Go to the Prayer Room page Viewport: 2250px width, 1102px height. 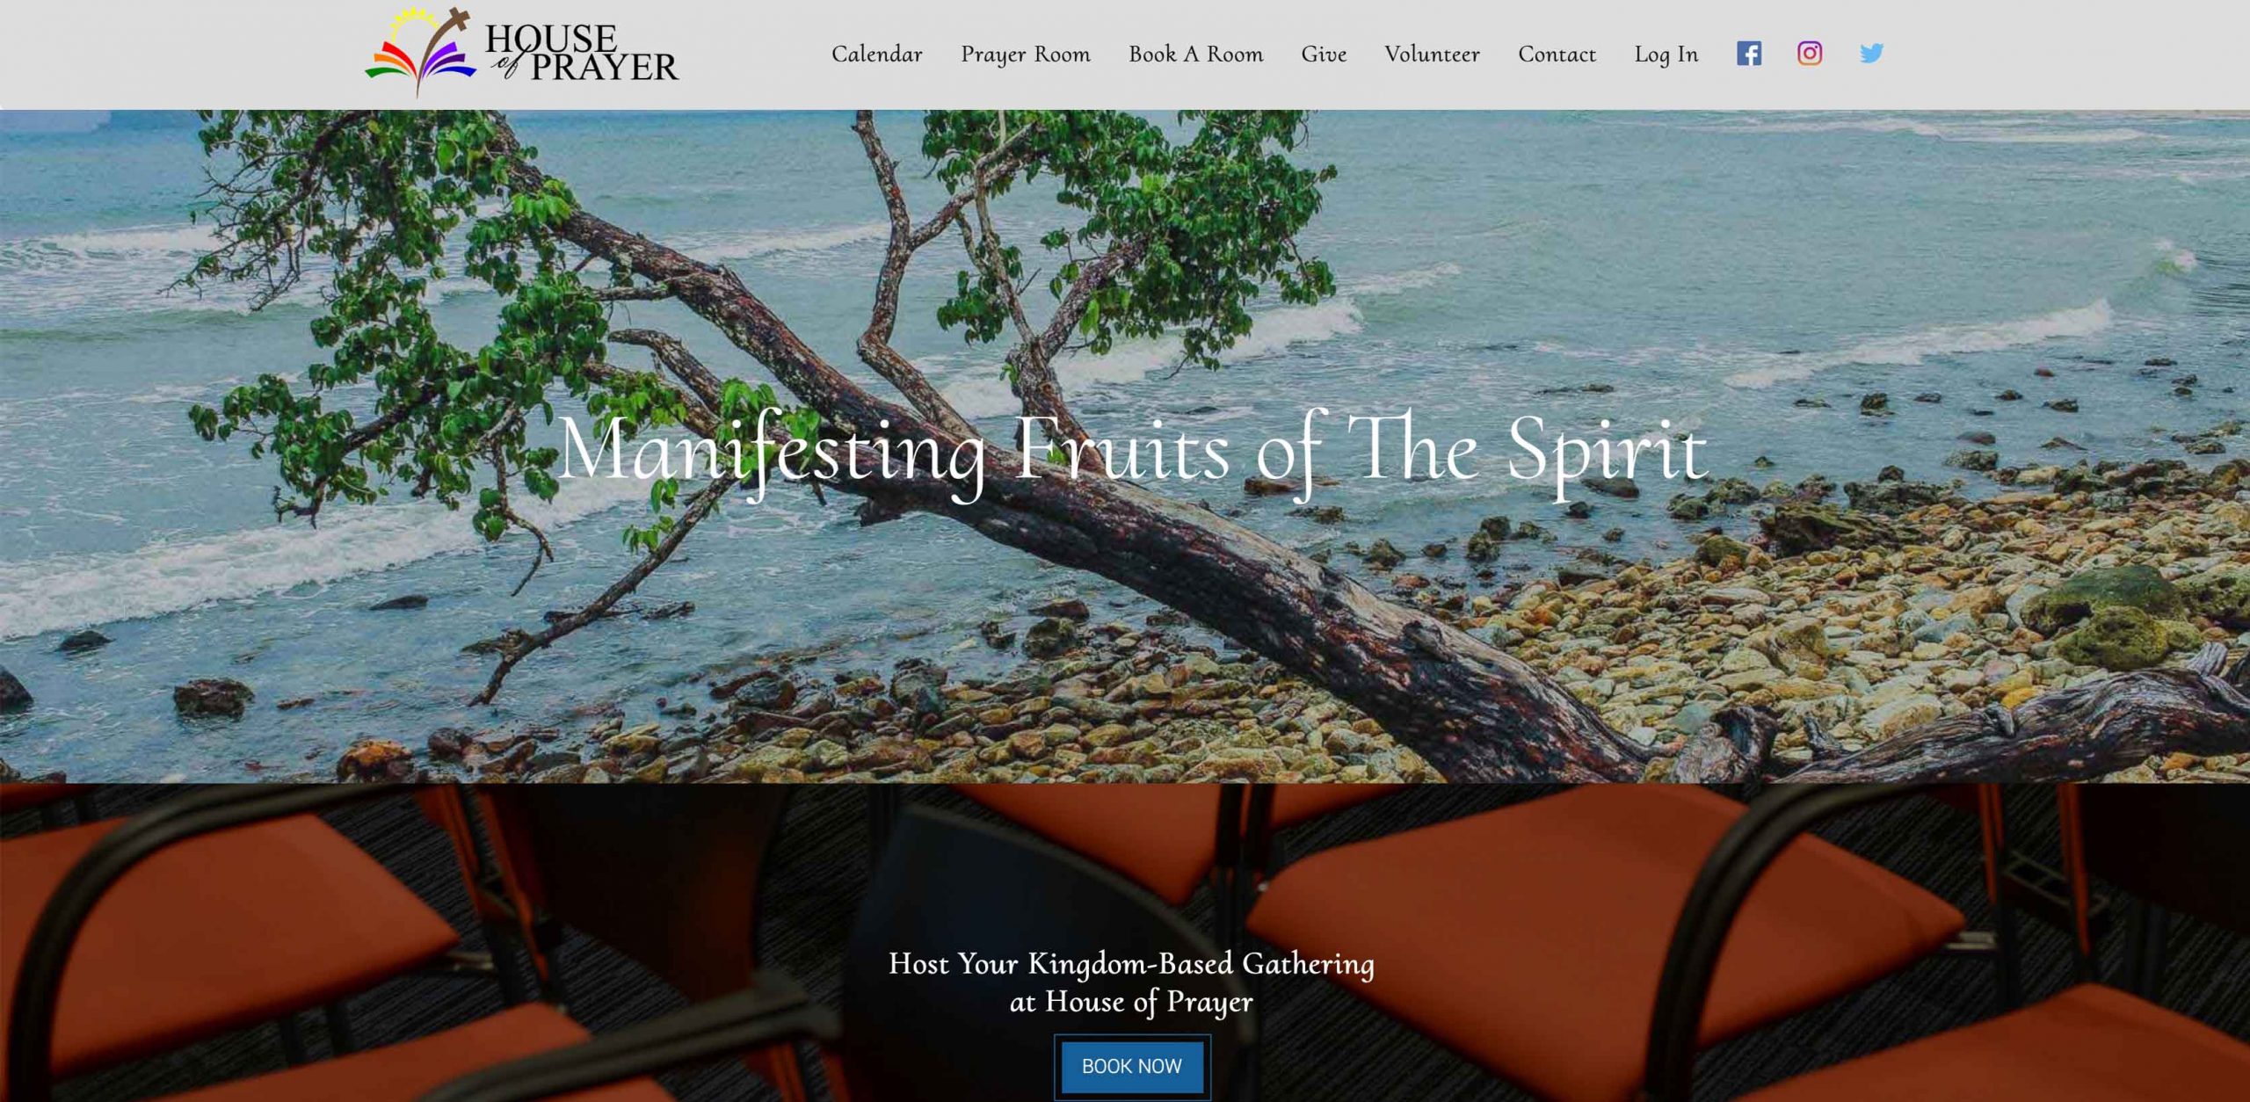pos(1025,54)
